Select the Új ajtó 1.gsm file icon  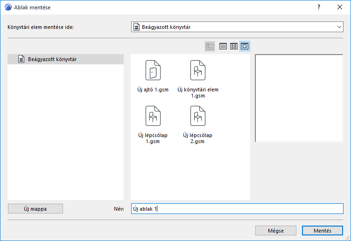click(153, 70)
